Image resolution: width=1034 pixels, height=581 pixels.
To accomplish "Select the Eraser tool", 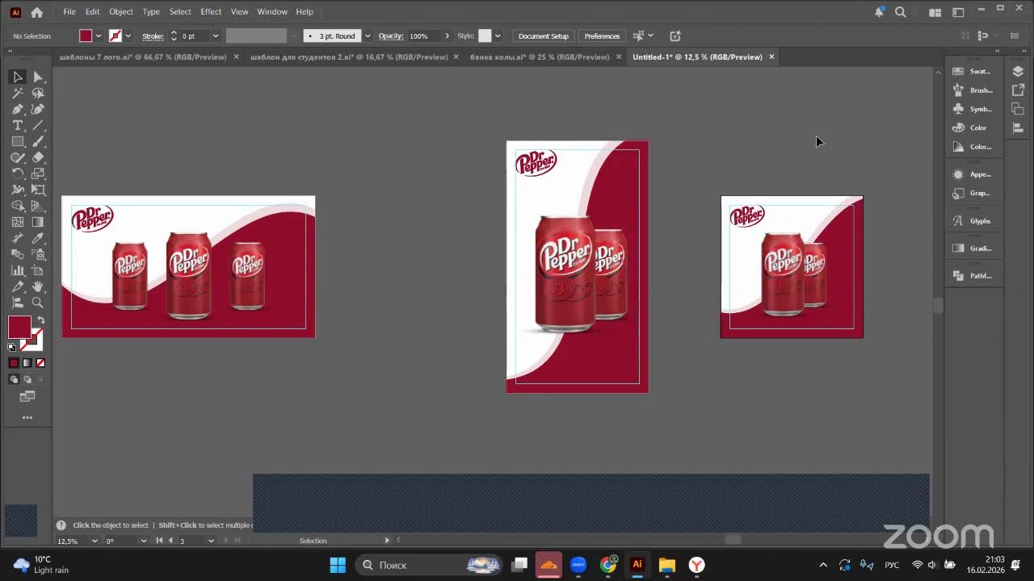I will (x=38, y=158).
